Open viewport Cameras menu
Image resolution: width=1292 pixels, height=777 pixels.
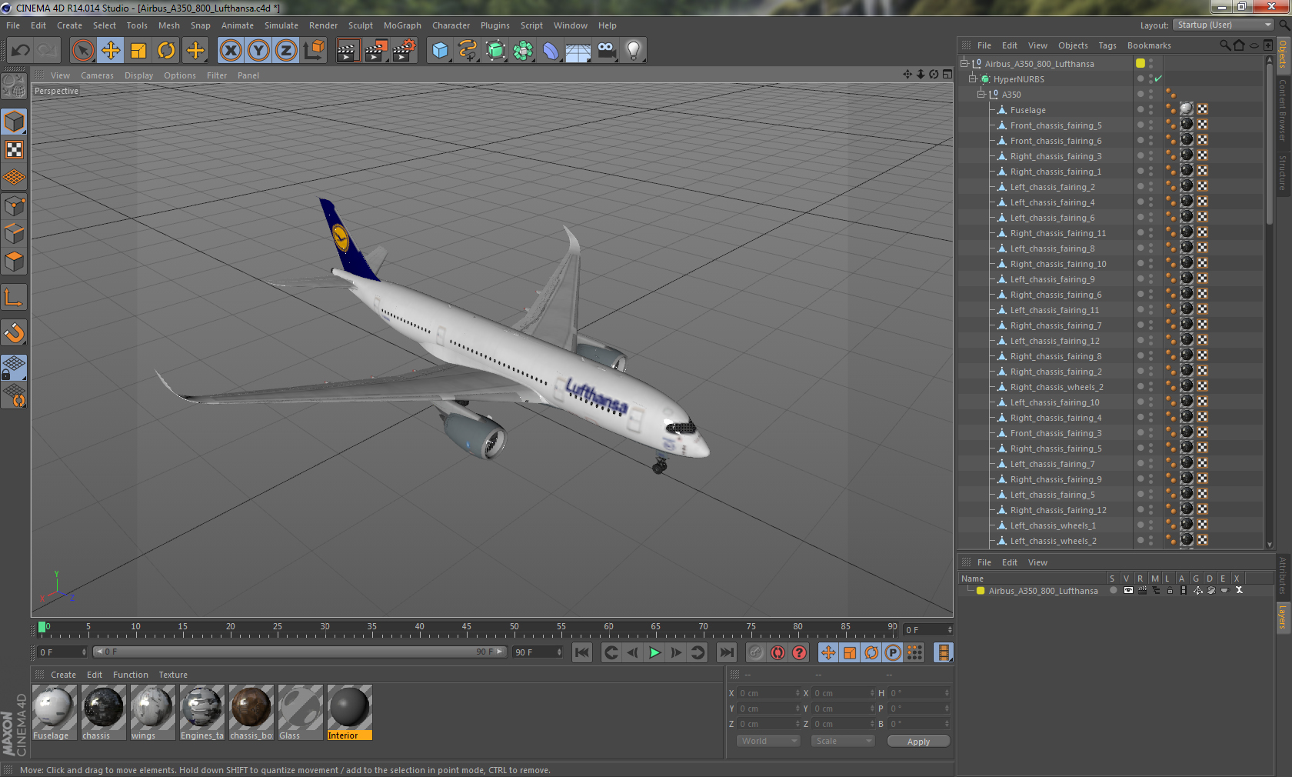pos(97,75)
